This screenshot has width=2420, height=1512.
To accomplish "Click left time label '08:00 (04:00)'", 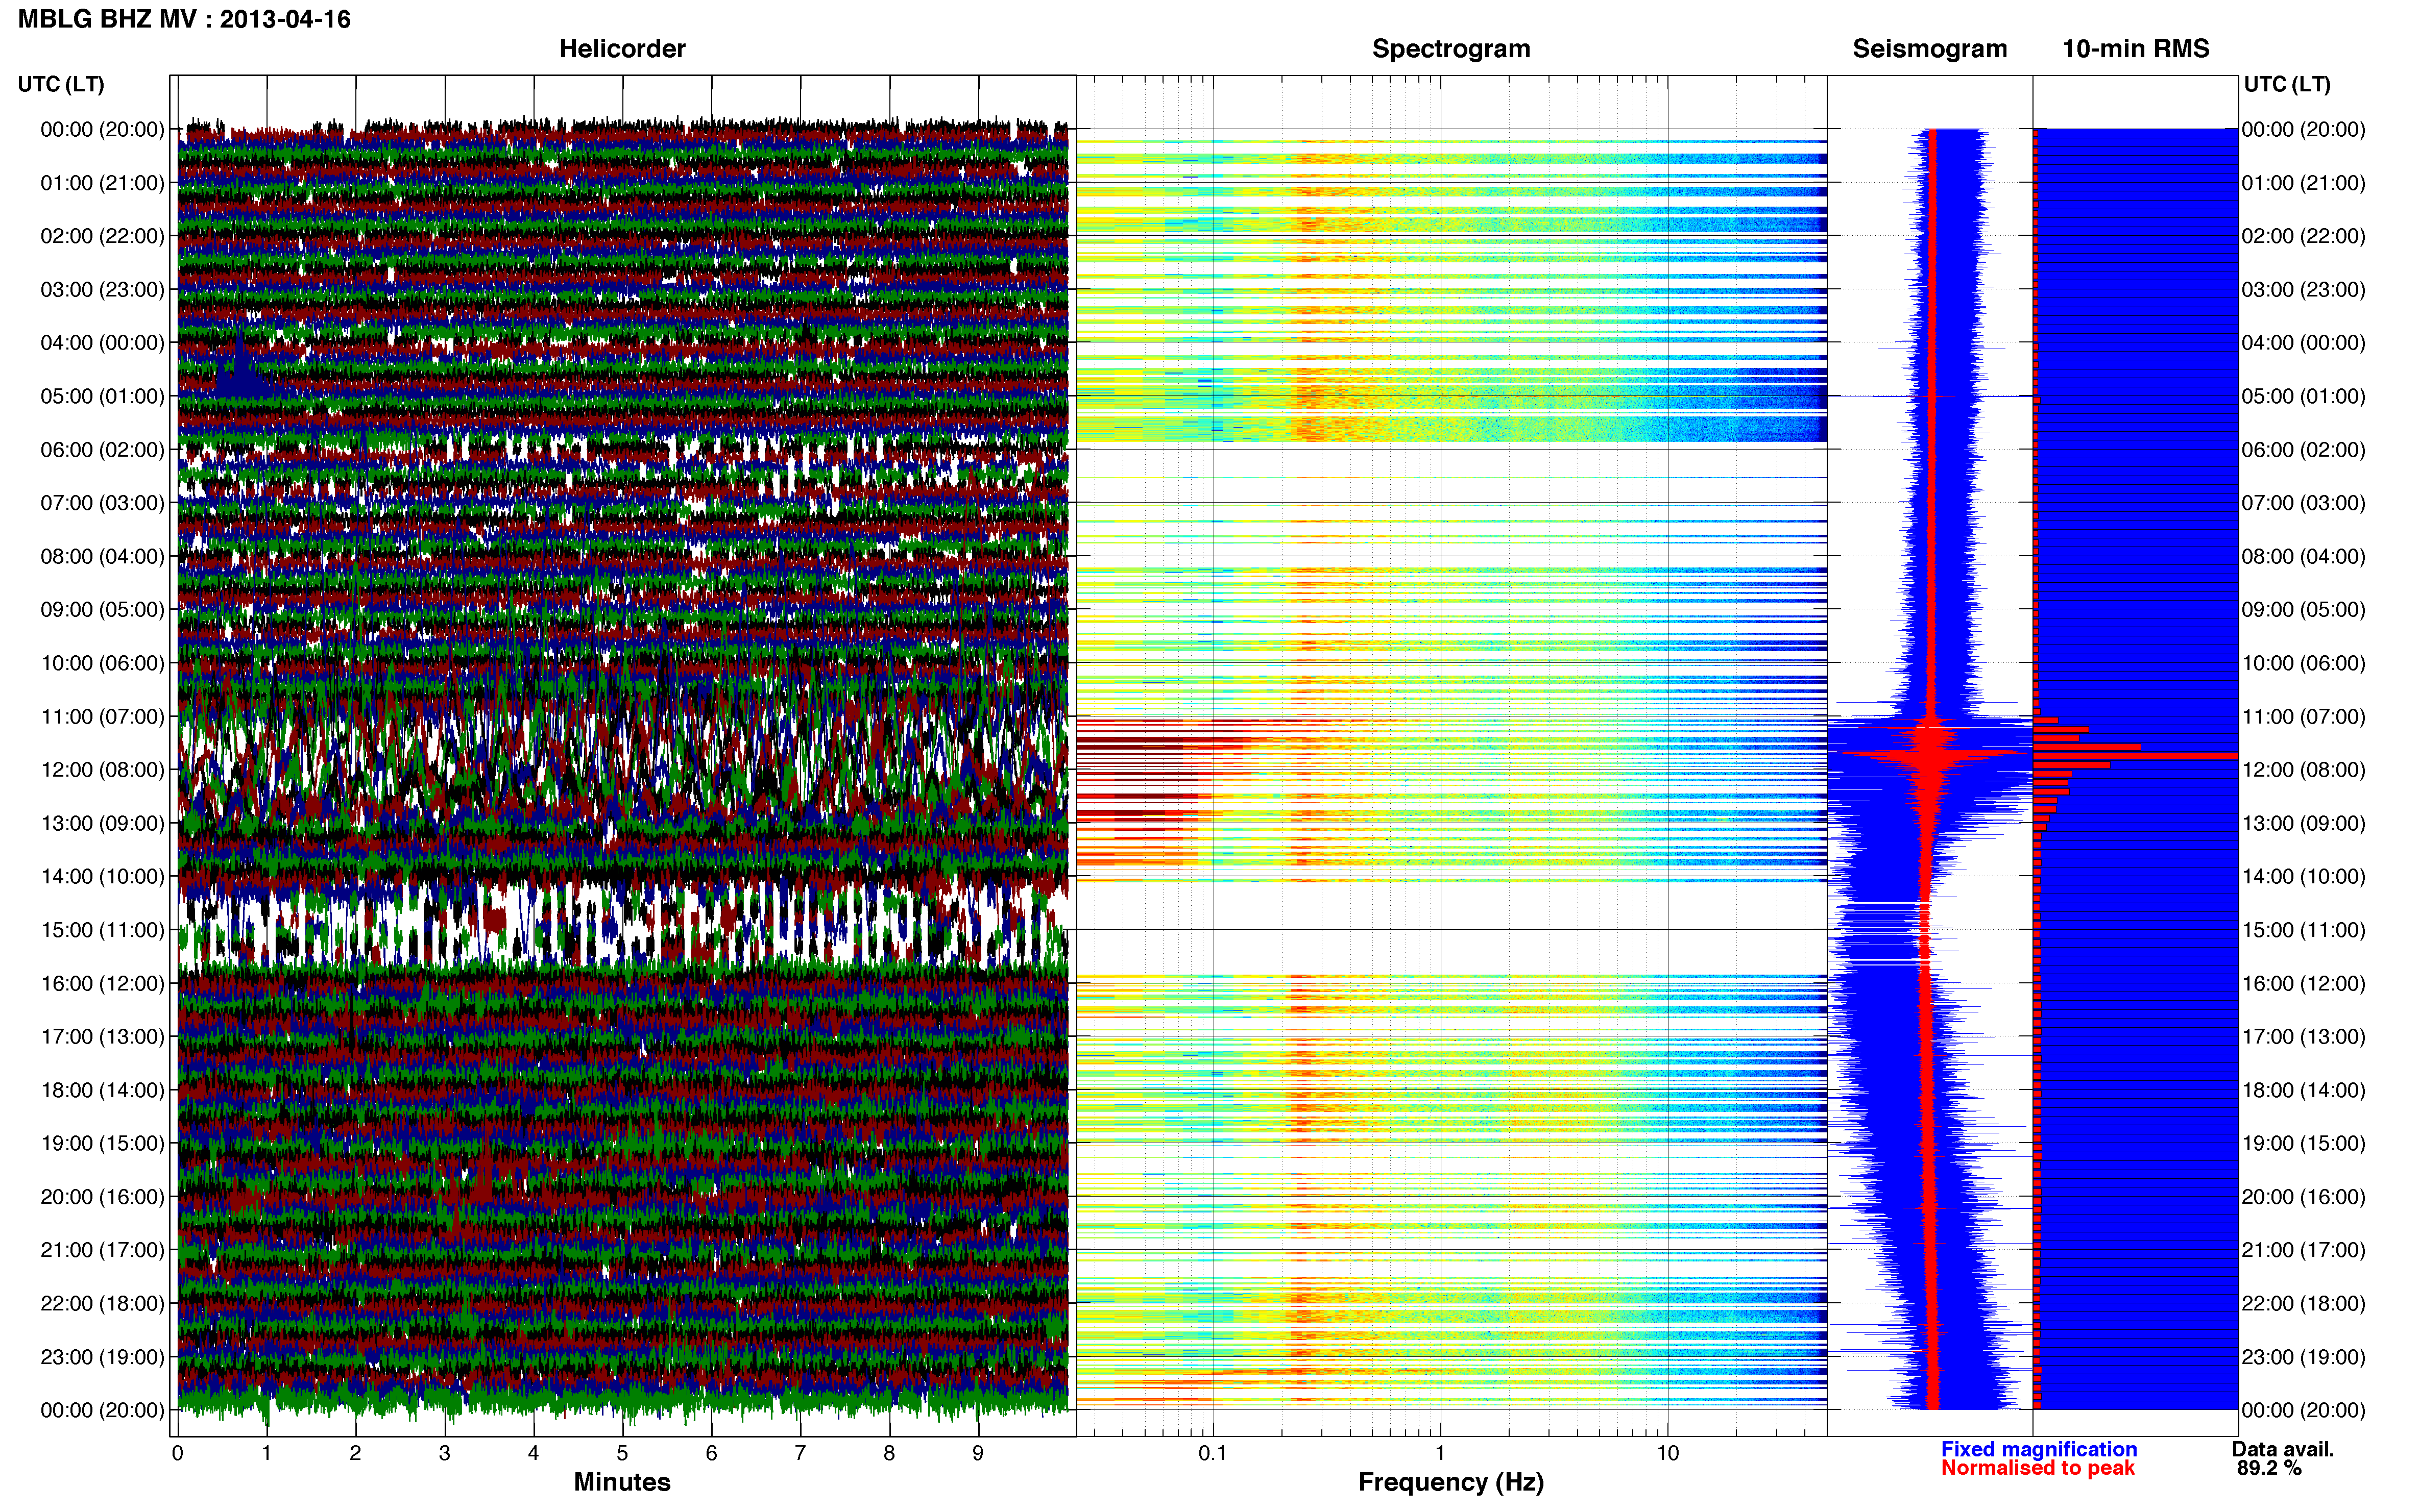I will pos(102,556).
